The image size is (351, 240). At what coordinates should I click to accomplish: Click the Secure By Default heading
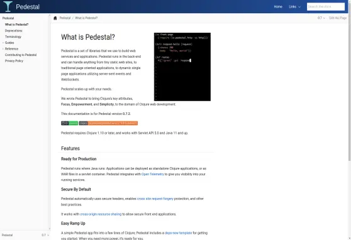pyautogui.click(x=76, y=189)
